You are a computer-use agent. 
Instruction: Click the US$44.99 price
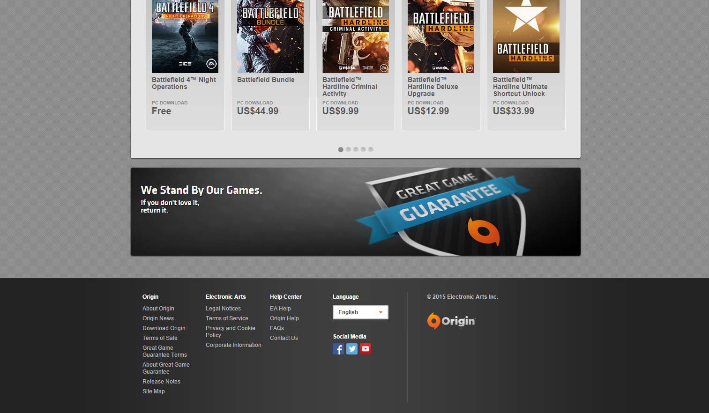click(x=258, y=111)
